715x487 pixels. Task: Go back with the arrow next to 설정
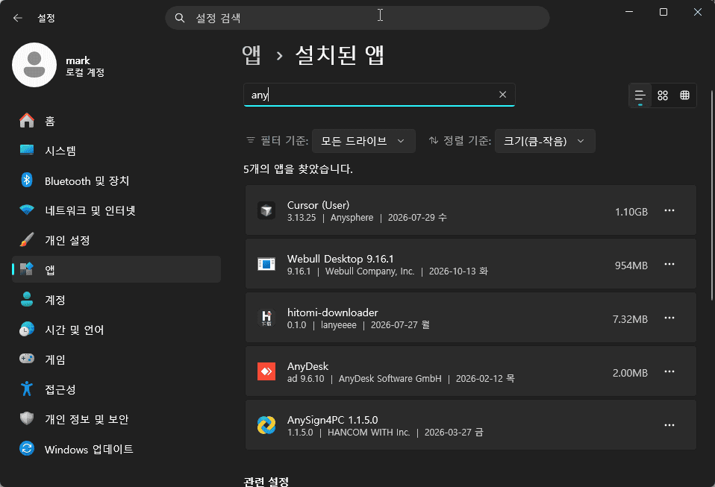18,18
